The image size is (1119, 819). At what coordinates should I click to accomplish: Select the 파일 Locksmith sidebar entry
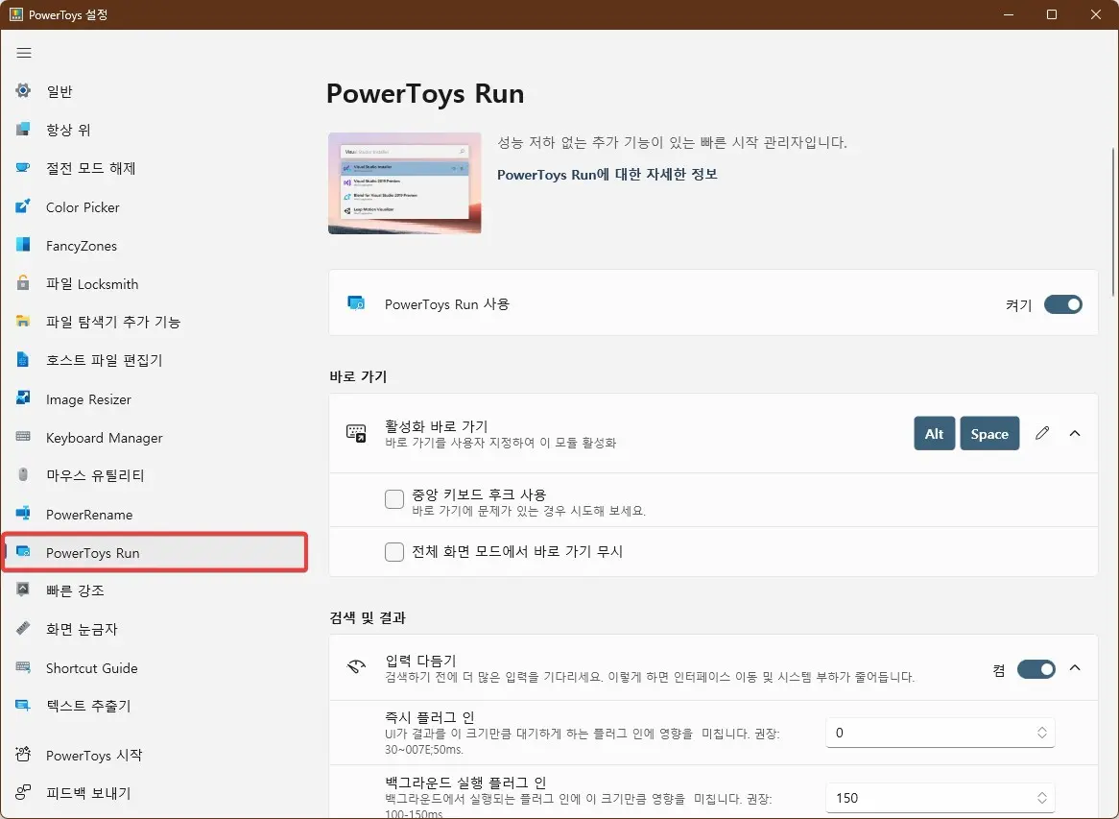[155, 283]
